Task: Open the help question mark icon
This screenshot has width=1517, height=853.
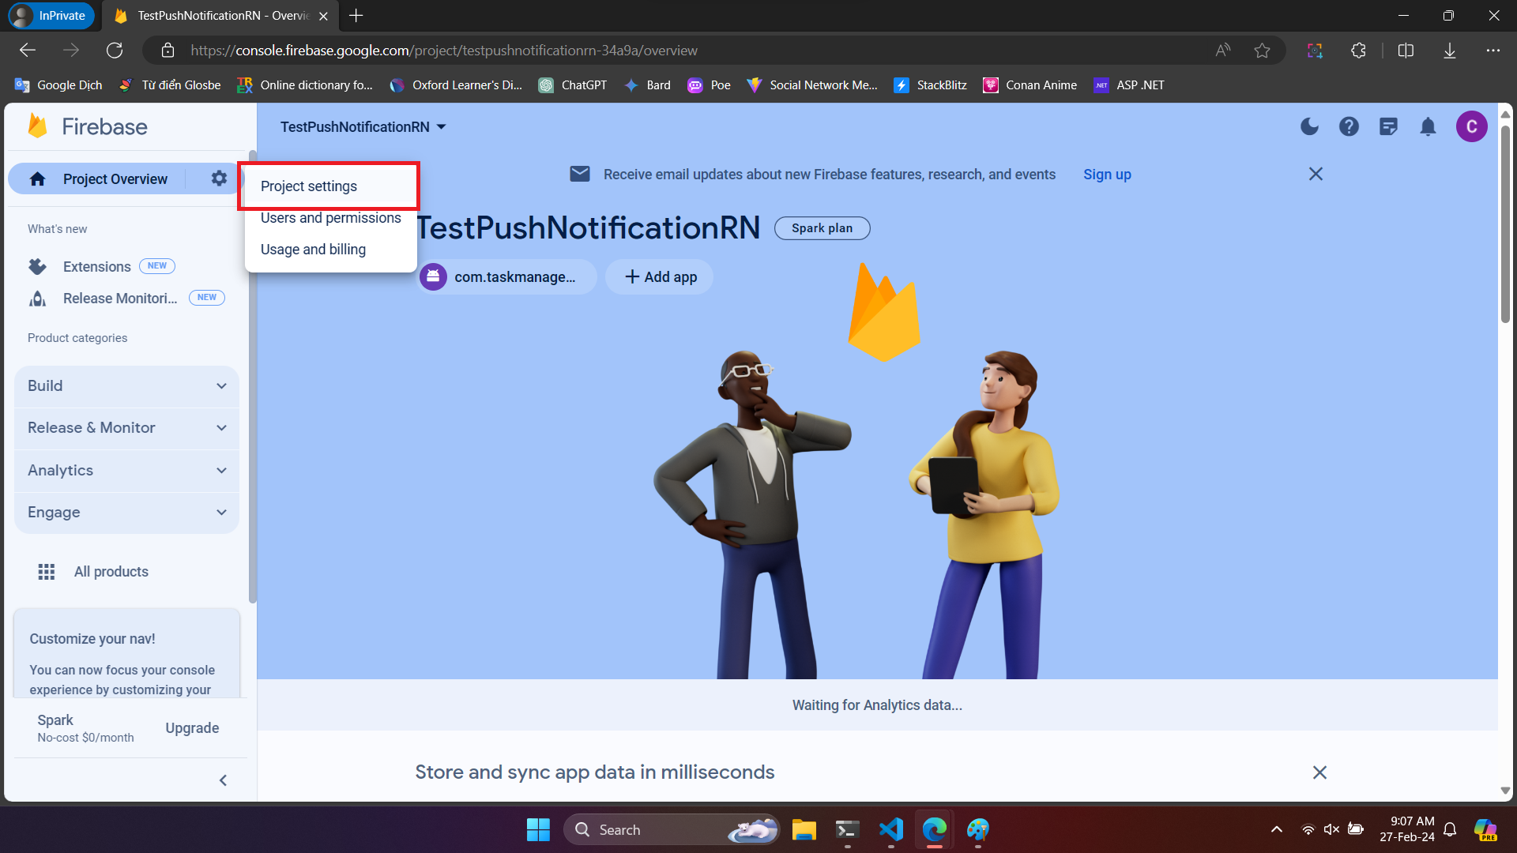Action: (1349, 126)
